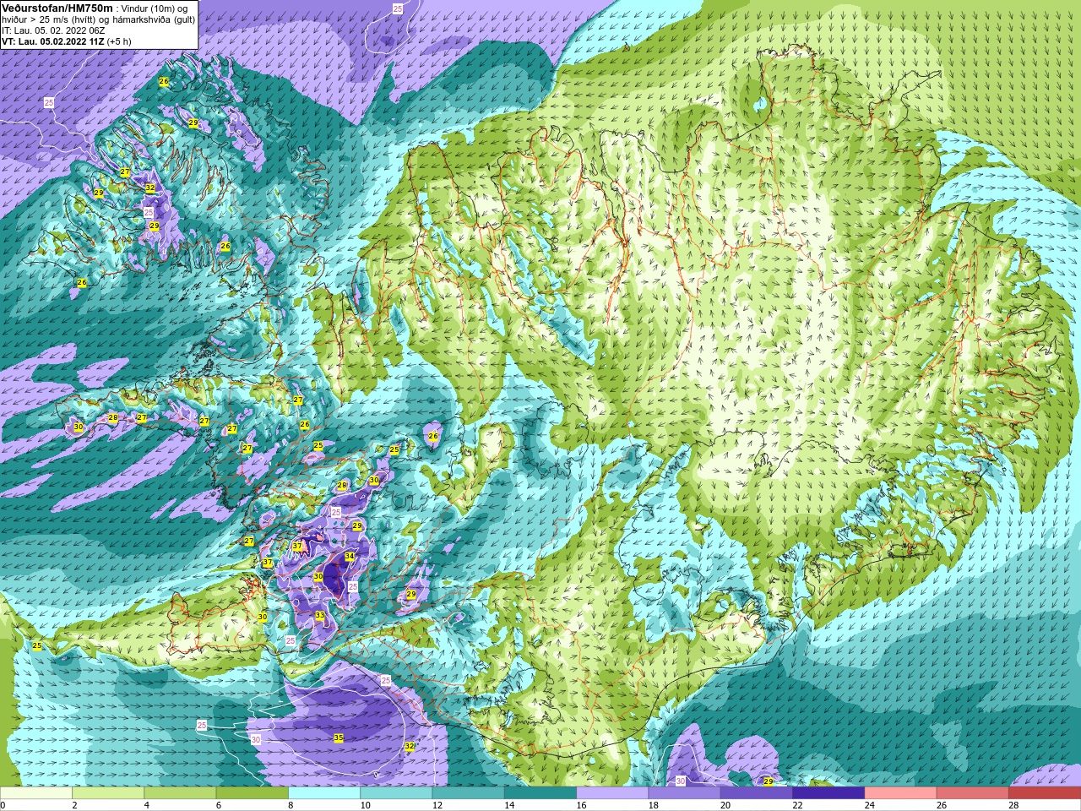The width and height of the screenshot is (1081, 811).
Task: Pick the red above-28 m/s legend swatch
Action: (1045, 793)
